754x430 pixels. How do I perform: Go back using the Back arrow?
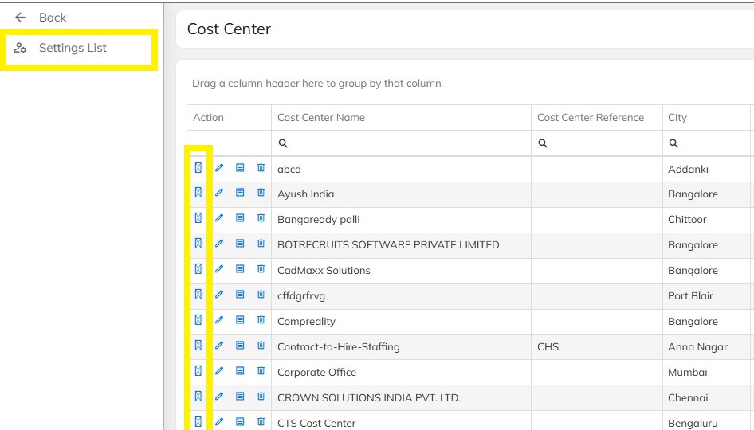tap(22, 18)
